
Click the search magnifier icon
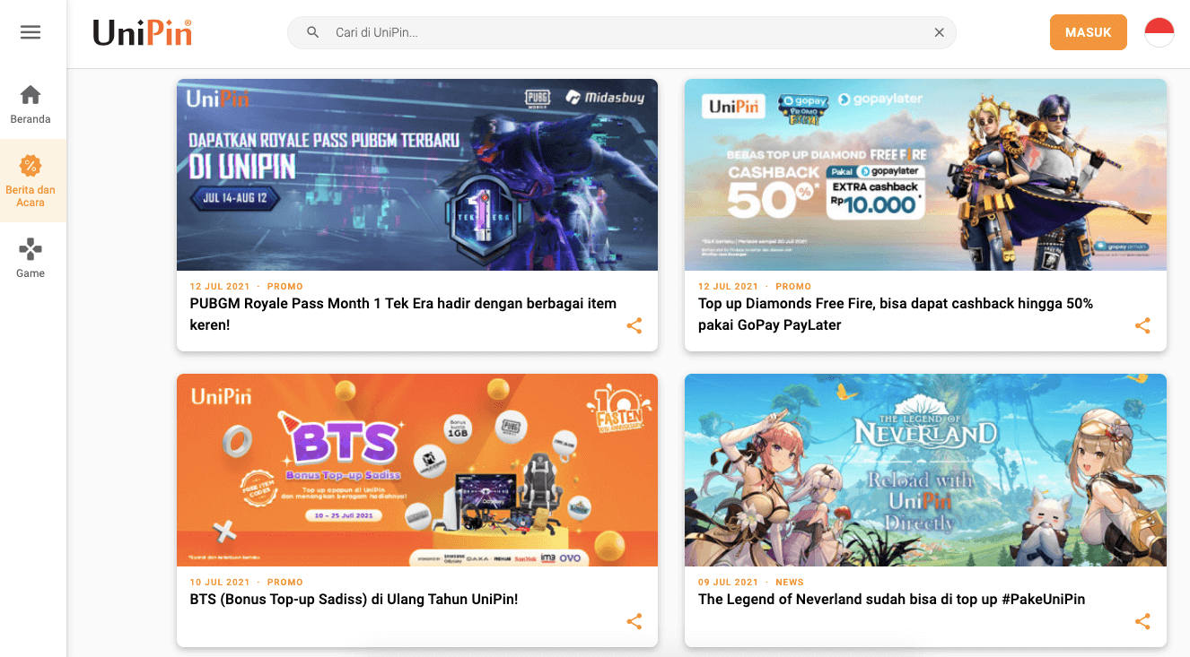pyautogui.click(x=312, y=31)
